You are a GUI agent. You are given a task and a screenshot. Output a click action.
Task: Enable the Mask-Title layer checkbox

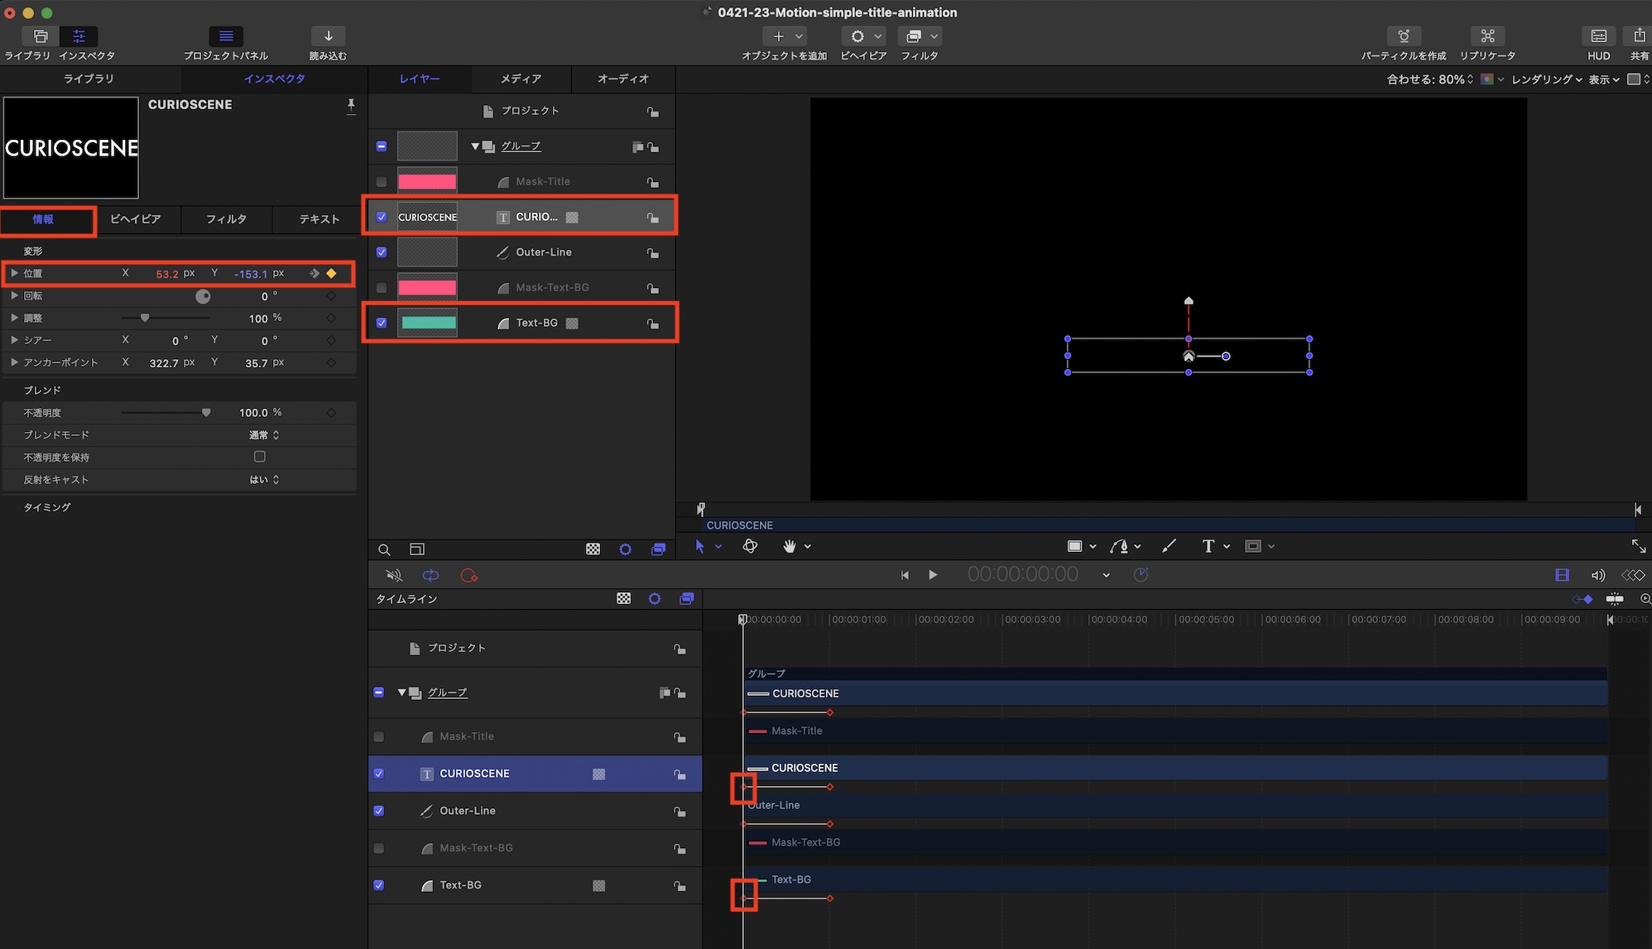pos(382,182)
